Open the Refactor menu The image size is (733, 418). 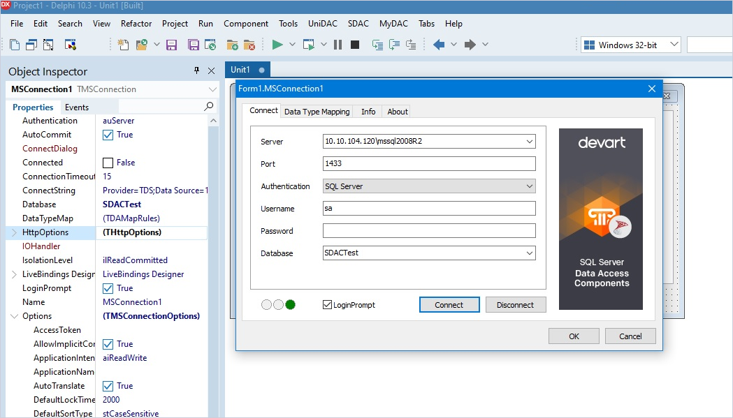136,23
